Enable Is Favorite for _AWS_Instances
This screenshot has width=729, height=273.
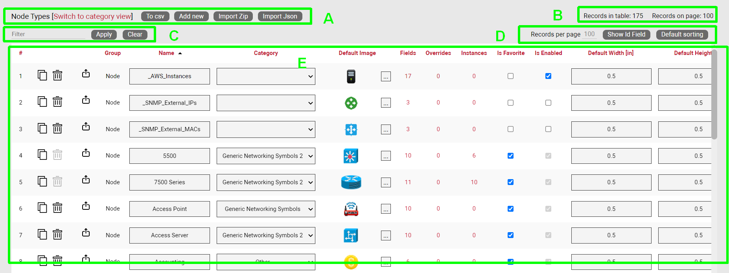pos(510,76)
